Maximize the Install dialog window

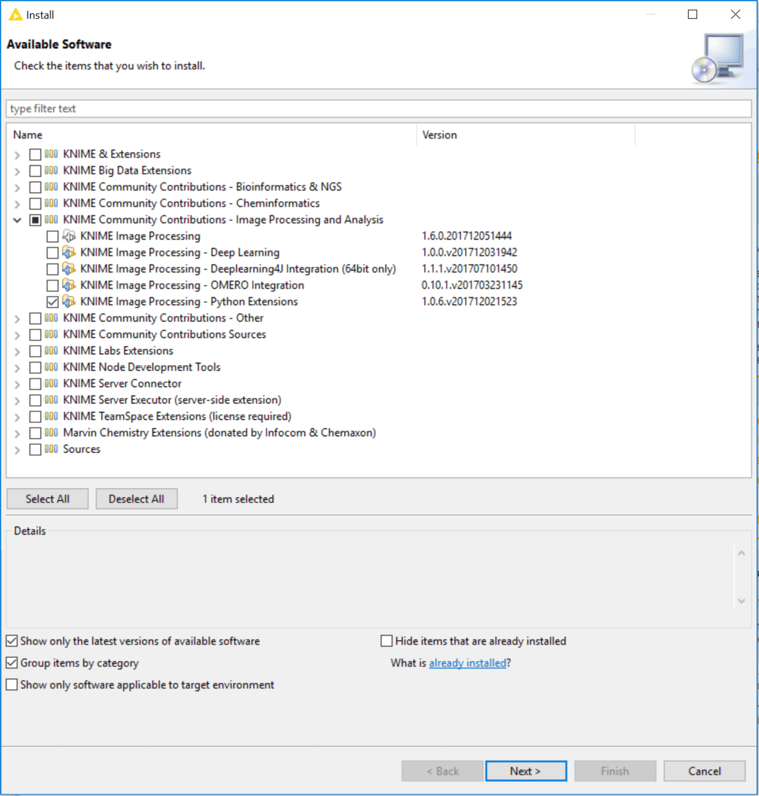(693, 14)
